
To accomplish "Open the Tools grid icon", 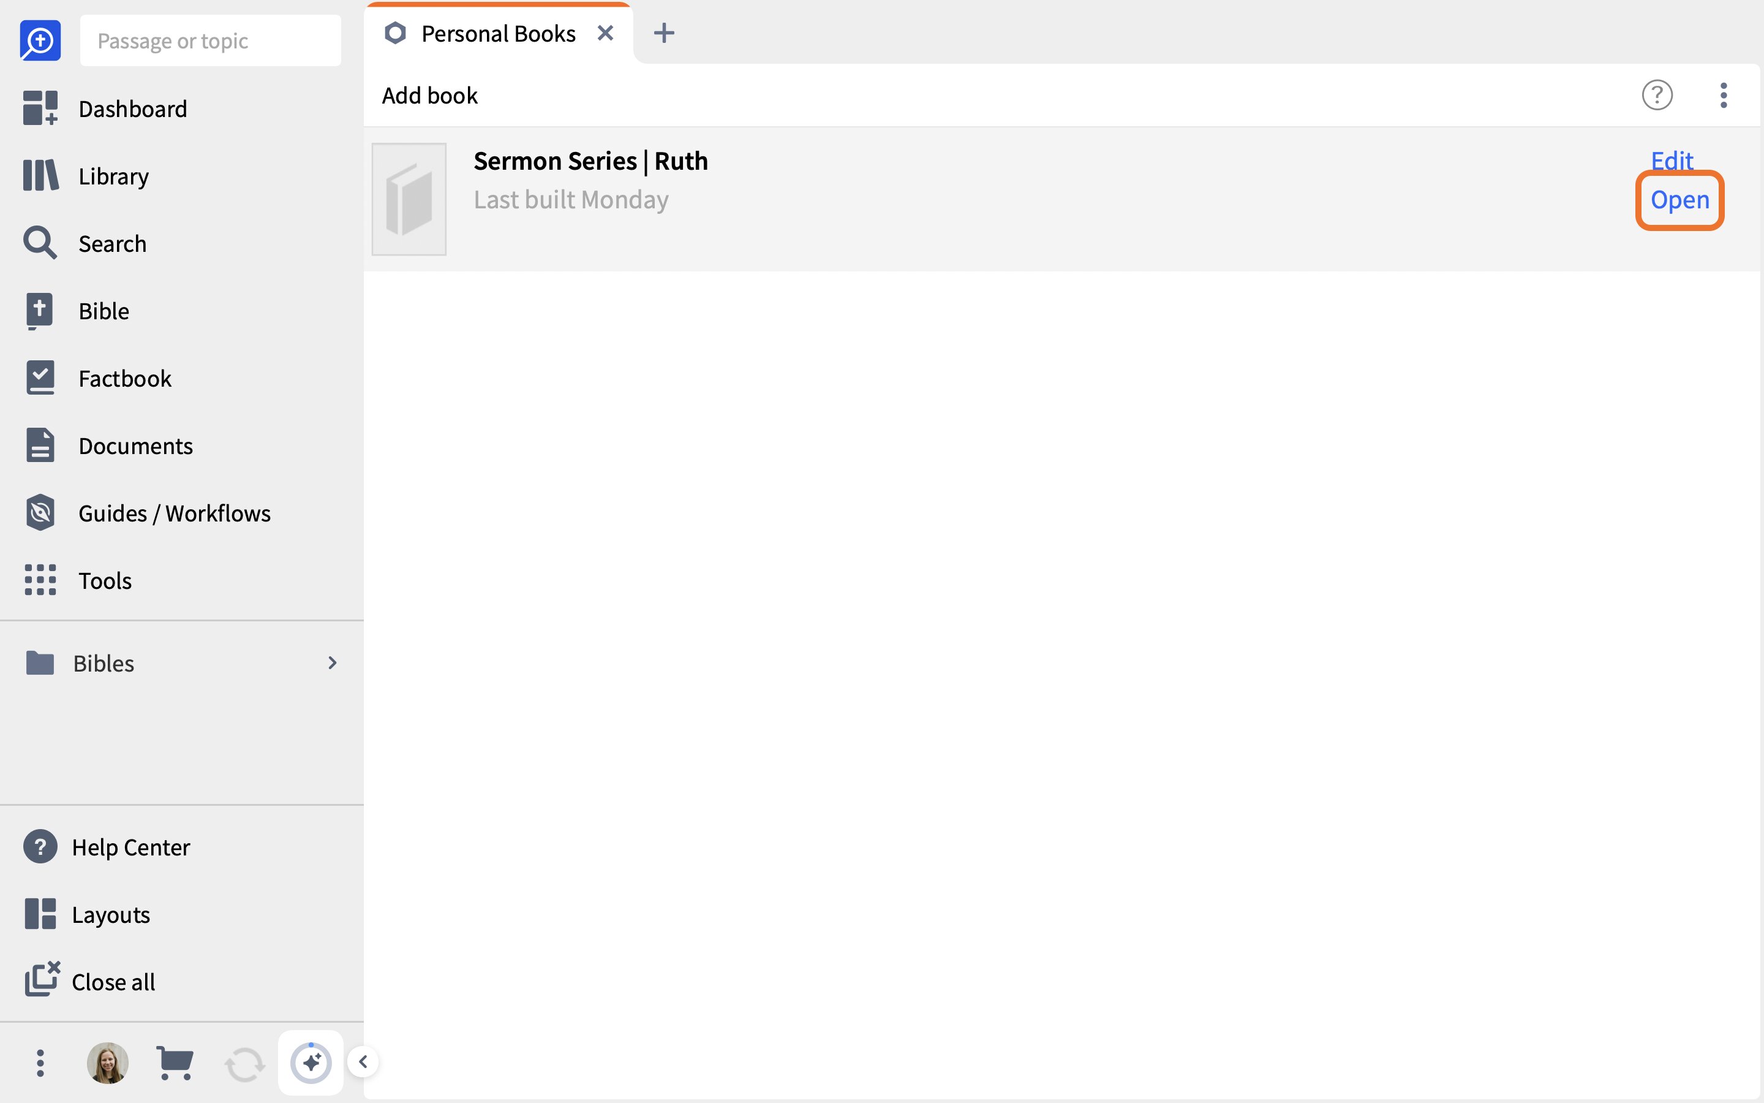I will coord(40,580).
